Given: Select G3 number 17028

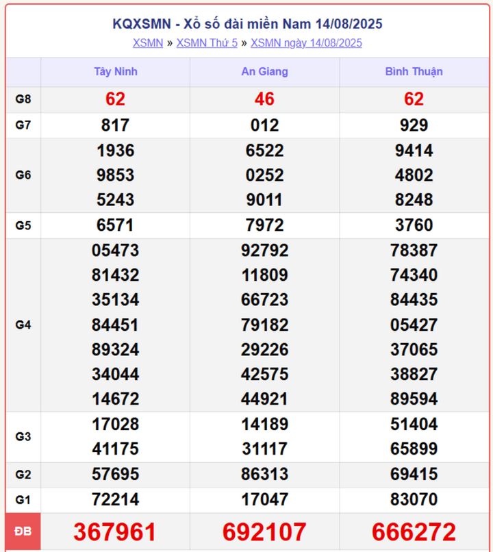Looking at the screenshot, I should [116, 425].
